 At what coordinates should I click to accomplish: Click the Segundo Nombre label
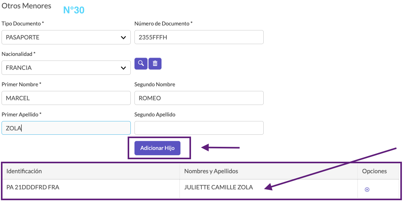coord(155,84)
